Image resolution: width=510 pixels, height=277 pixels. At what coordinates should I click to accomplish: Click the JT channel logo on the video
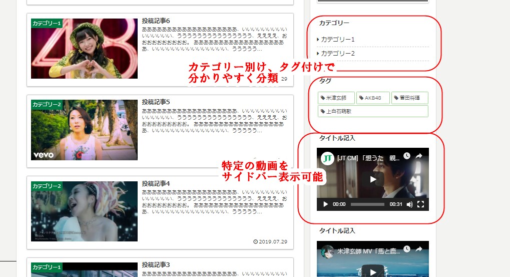point(327,158)
